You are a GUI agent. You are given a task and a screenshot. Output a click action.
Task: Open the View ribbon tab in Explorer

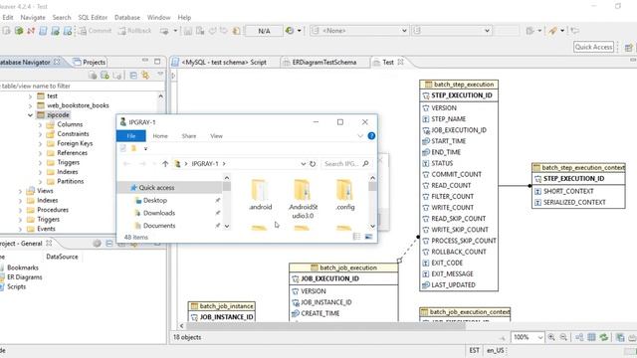[x=216, y=136]
